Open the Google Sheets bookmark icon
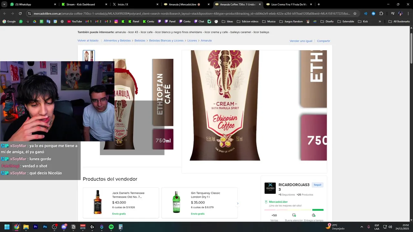Image resolution: width=413 pixels, height=232 pixels. 41,22
